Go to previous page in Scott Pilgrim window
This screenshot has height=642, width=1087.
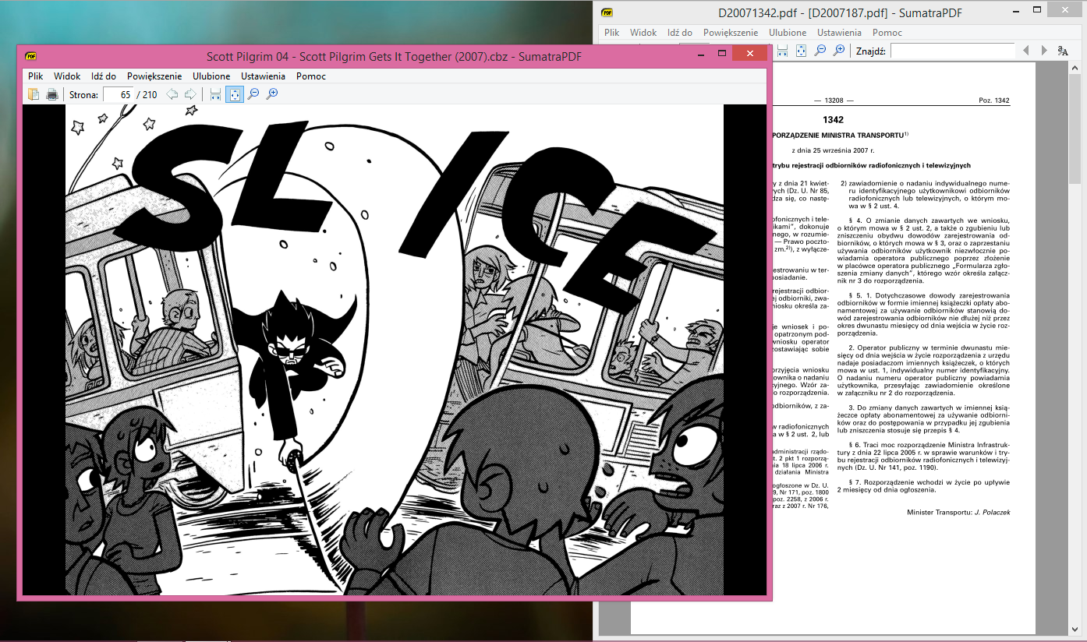172,94
